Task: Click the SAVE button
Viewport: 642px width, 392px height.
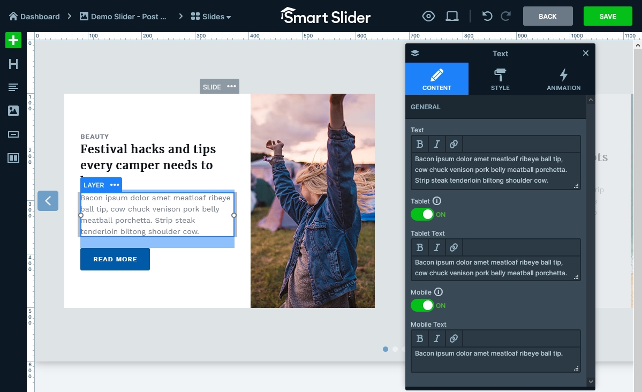Action: [608, 17]
